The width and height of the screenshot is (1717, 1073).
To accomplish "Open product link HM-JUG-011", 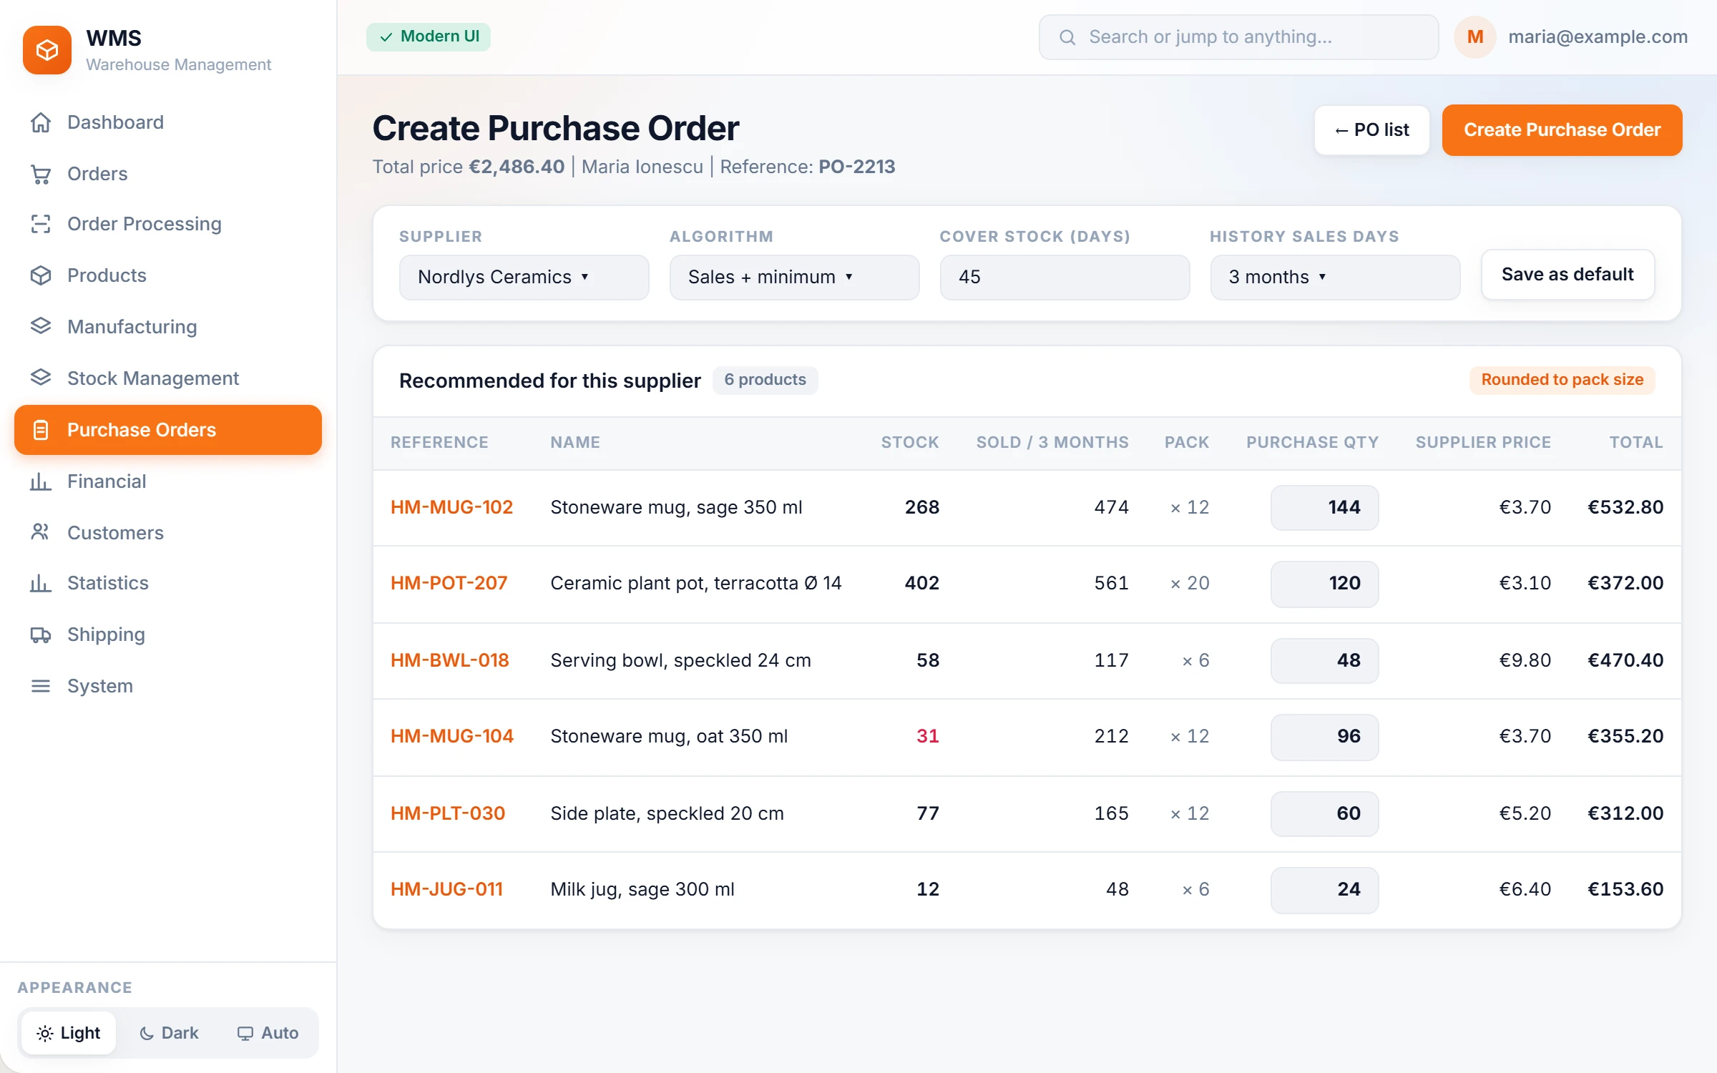I will point(446,889).
